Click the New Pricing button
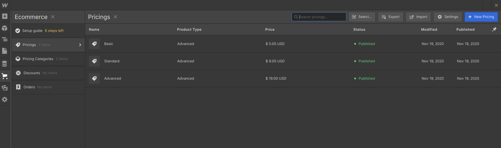This screenshot has height=148, width=501. (481, 17)
